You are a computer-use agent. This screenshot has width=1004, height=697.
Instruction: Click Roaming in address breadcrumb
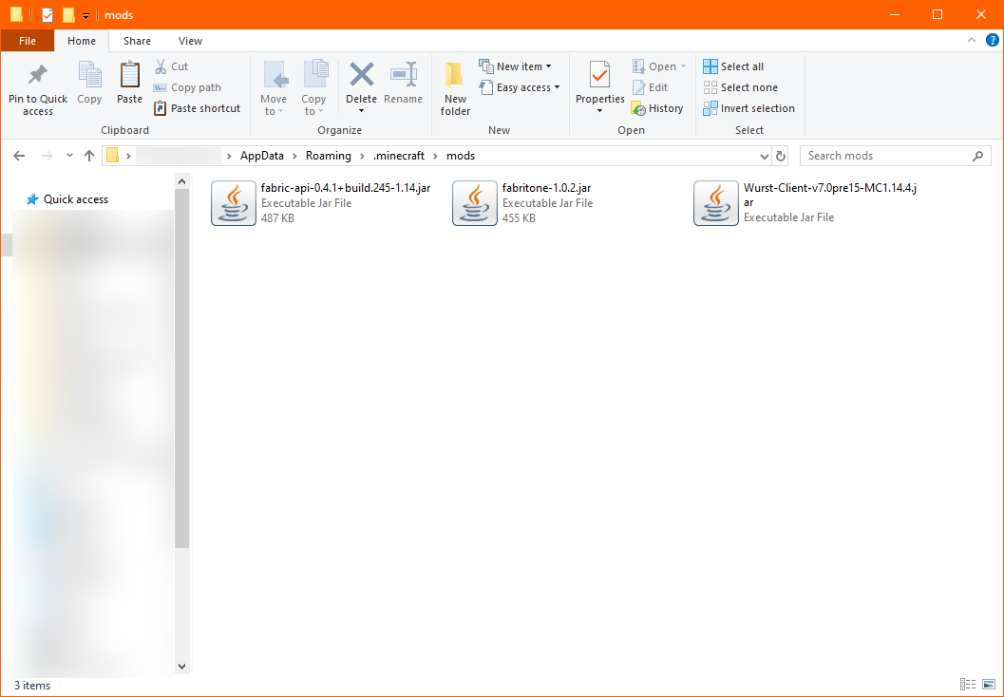[x=329, y=156]
